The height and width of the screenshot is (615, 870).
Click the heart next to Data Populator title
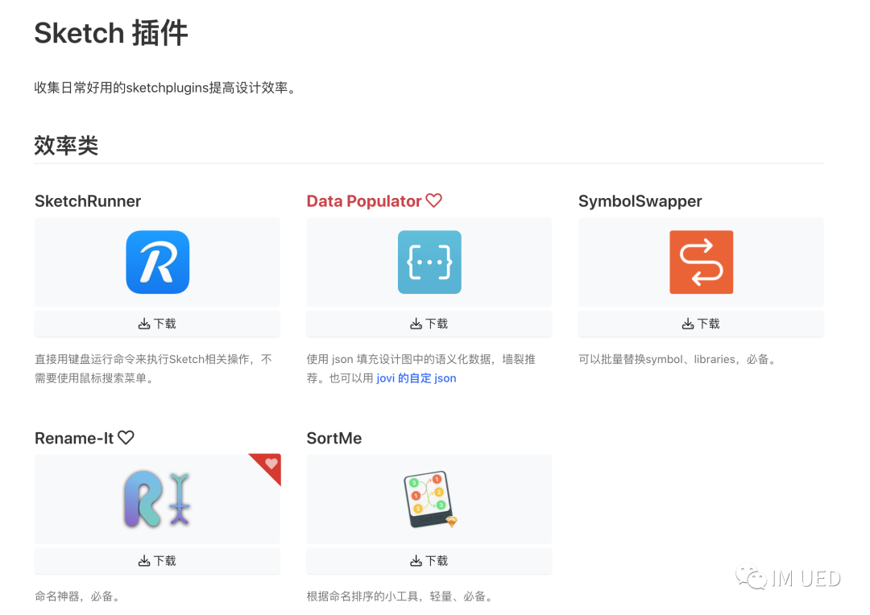pos(434,201)
